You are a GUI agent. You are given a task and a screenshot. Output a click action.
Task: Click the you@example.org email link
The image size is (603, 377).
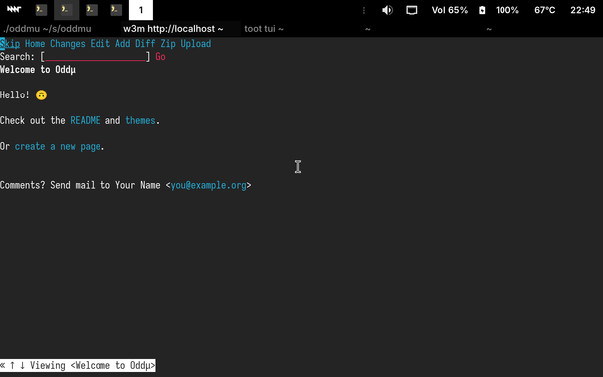point(208,185)
